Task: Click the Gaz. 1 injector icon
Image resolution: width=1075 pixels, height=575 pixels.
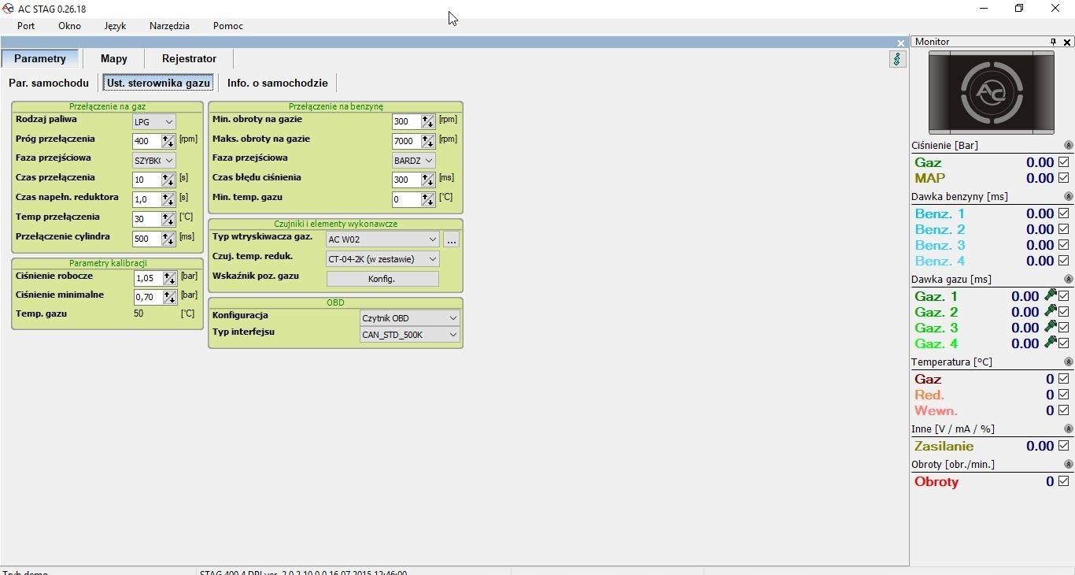Action: (x=1050, y=295)
